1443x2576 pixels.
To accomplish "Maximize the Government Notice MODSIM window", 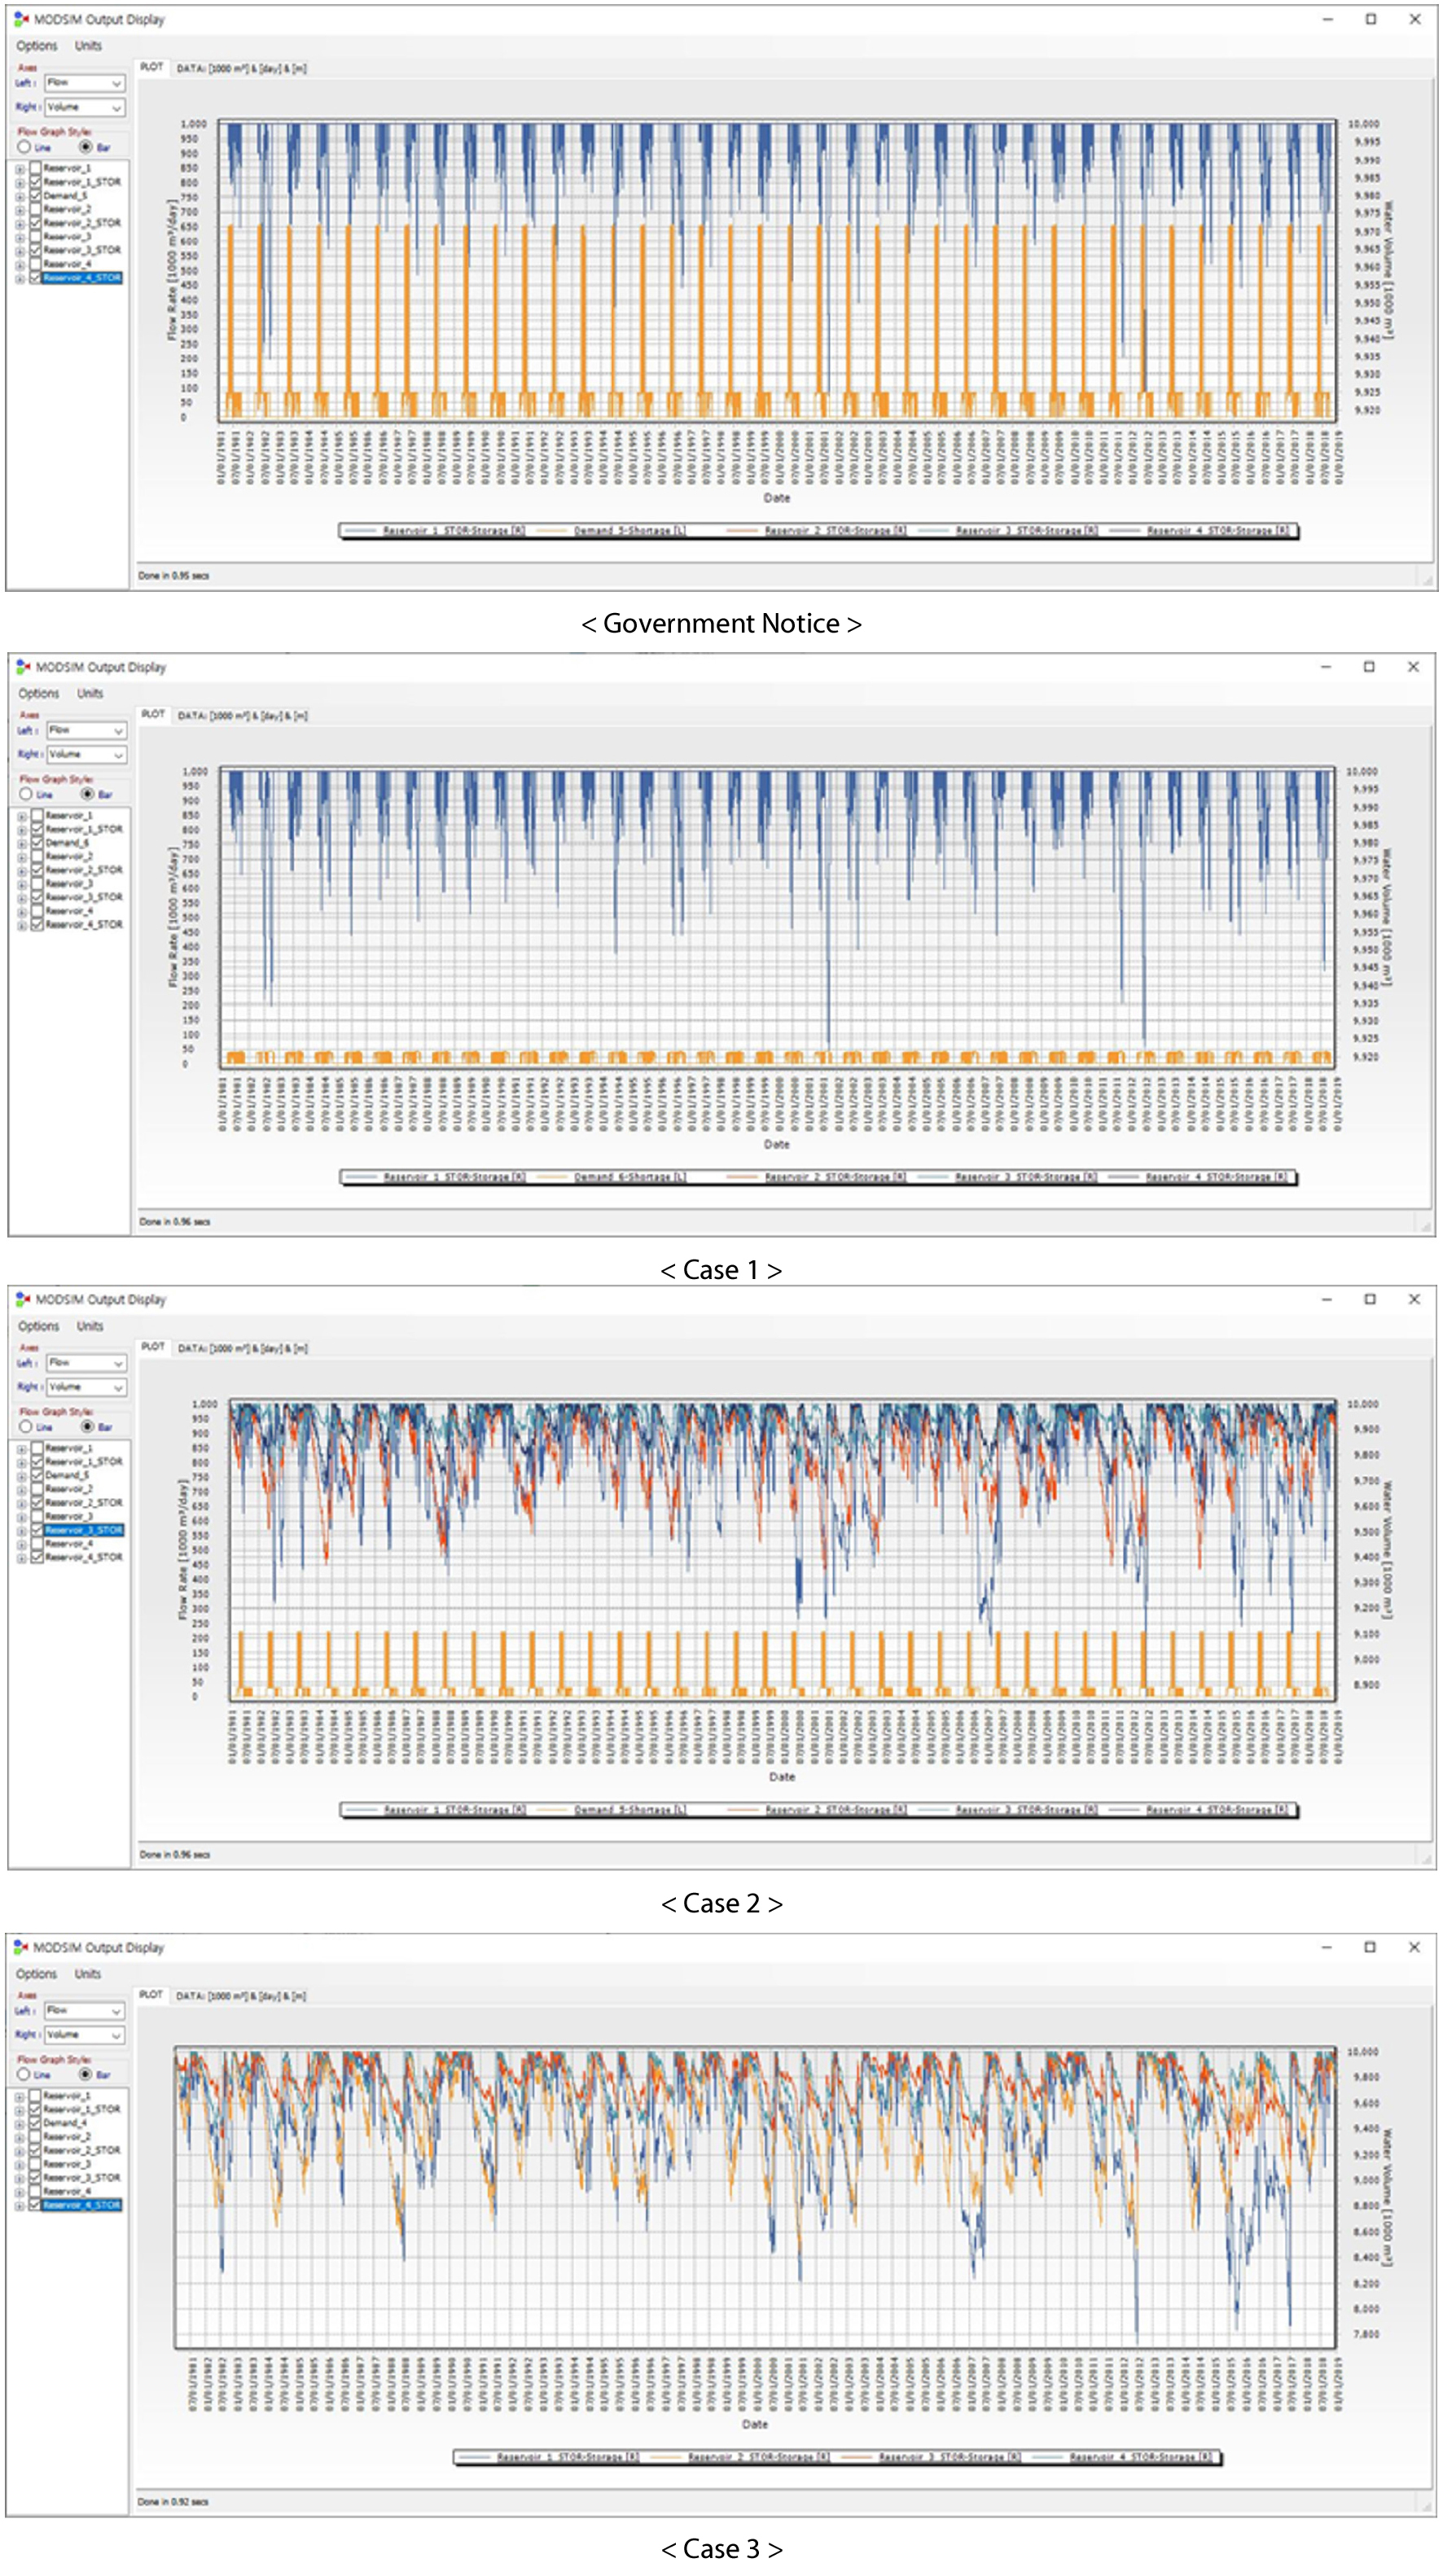I will pyautogui.click(x=1371, y=19).
